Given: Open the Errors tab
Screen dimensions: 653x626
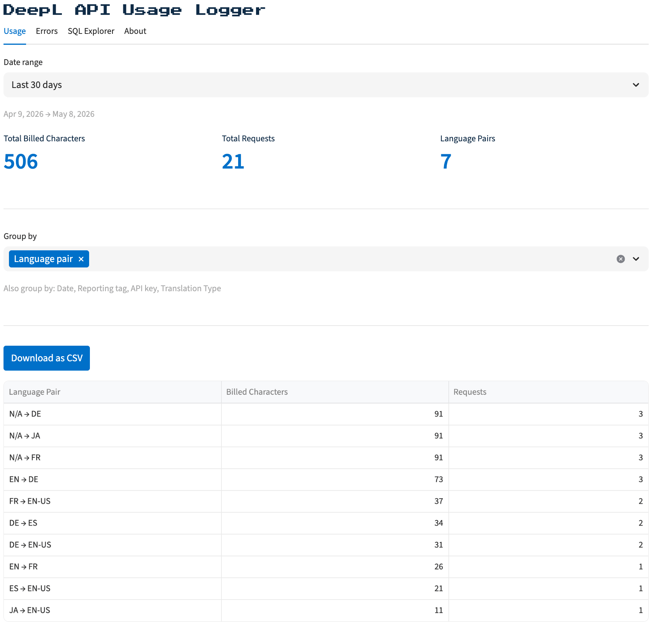Looking at the screenshot, I should coord(47,31).
